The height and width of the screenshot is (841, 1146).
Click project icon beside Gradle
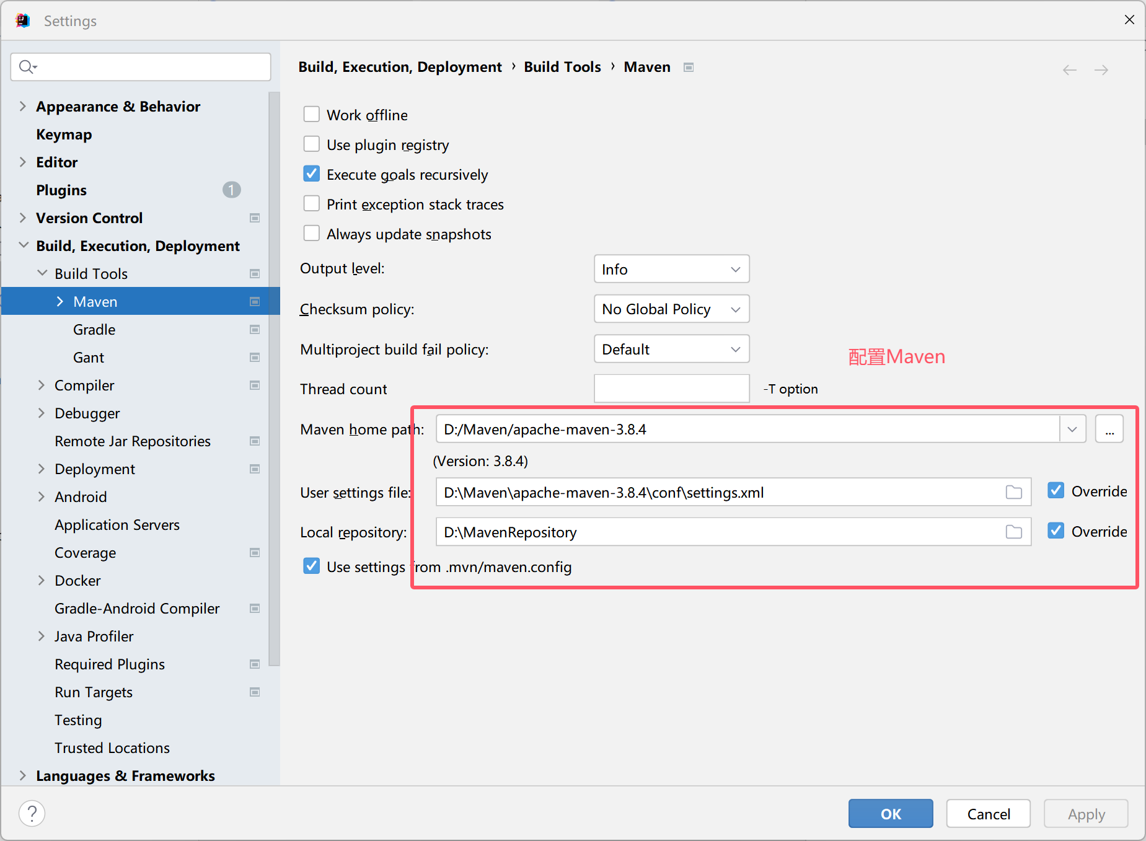(254, 330)
